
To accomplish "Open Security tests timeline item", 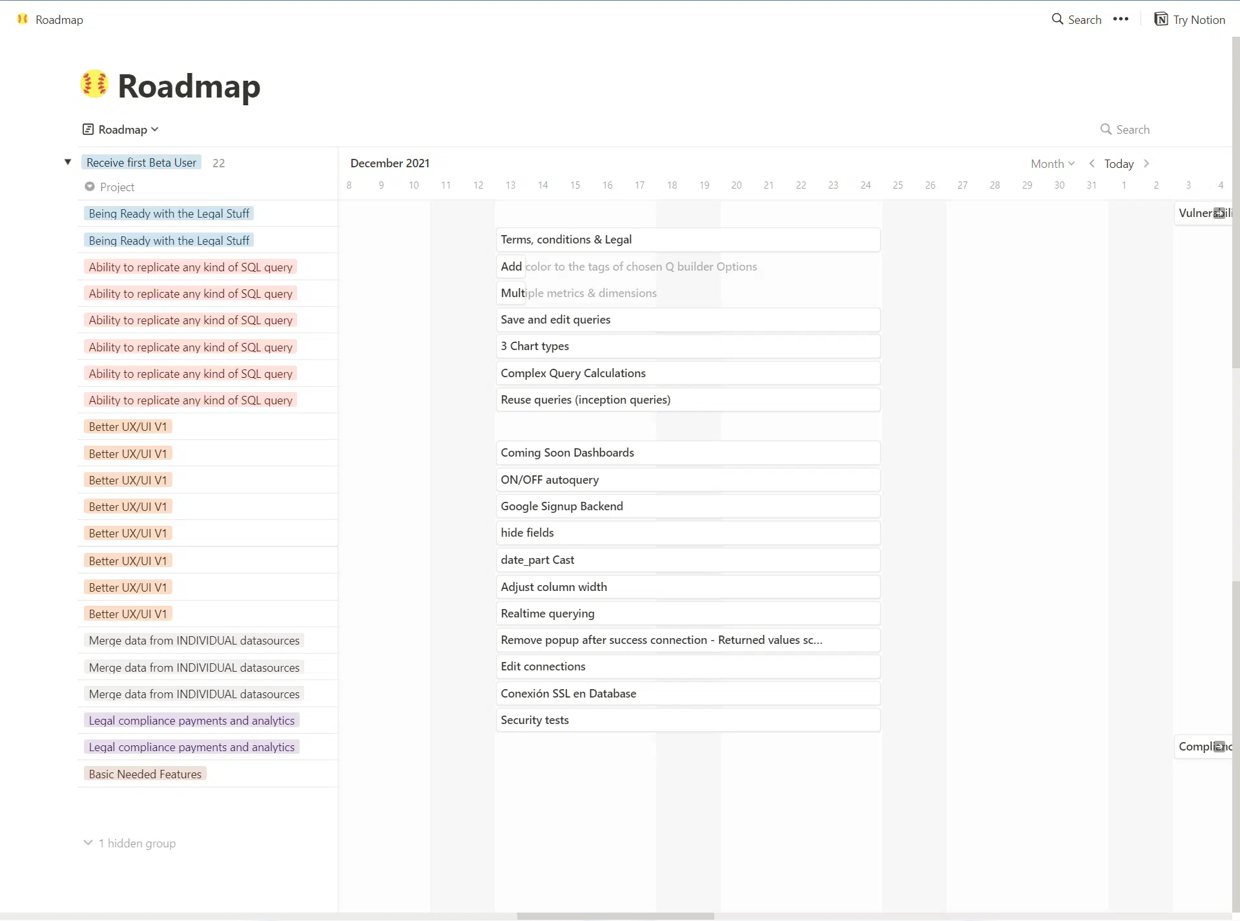I will point(688,720).
